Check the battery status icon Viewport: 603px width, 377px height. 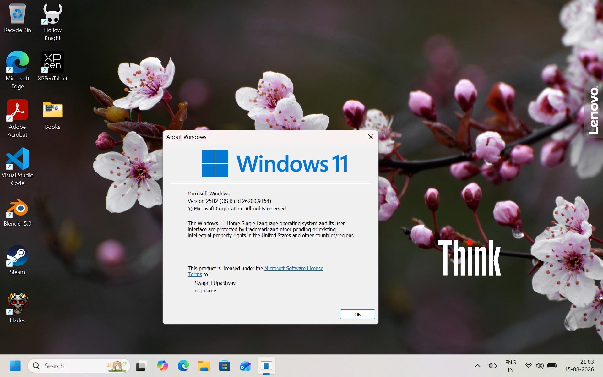[x=552, y=366]
